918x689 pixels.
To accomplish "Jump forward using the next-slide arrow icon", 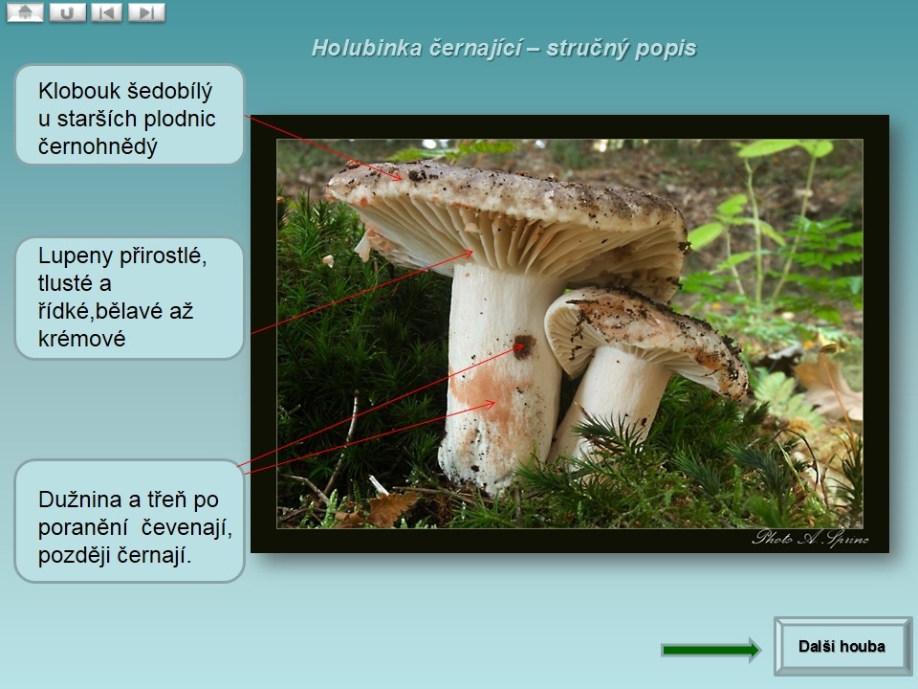I will [146, 12].
